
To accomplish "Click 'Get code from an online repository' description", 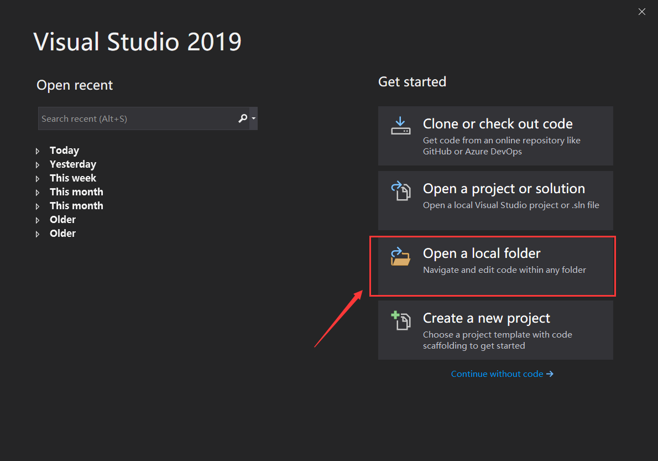I will coord(502,146).
